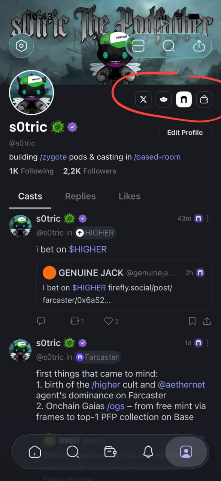Viewport: 221px width, 481px height.
Task: Select the Warpcast social icon
Action: [163, 99]
